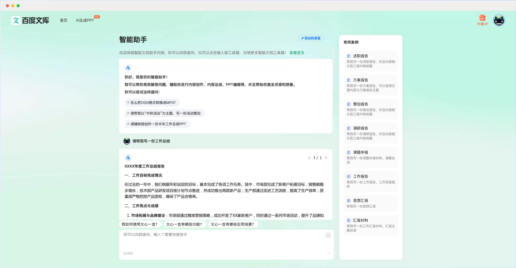Click the 汇报材料 document icon
Screen dimensions: 516x268
[x=349, y=220]
